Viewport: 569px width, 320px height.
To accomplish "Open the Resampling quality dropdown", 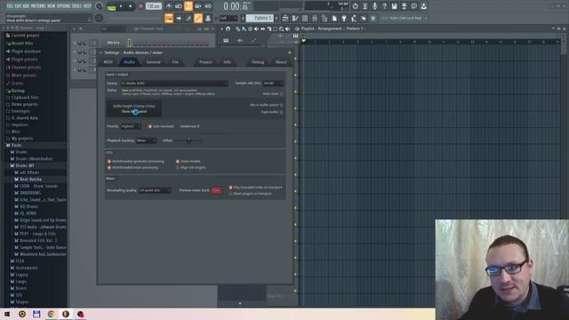I will 155,190.
